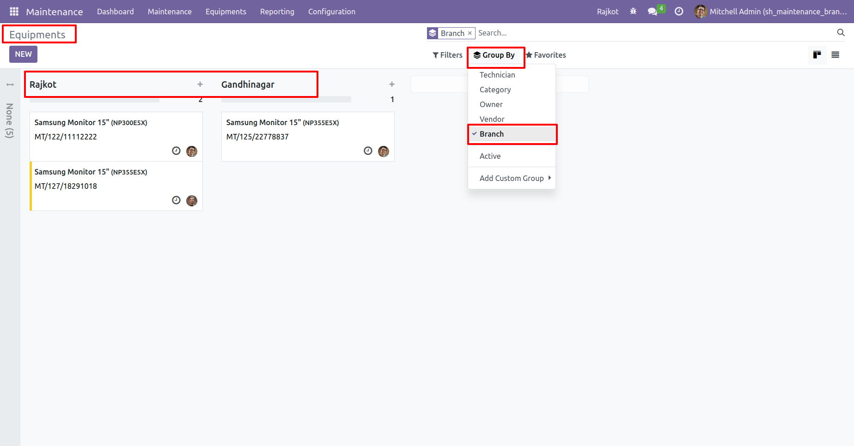The image size is (854, 446).
Task: Open activity clock on MT/125/22778837 card
Action: (368, 151)
